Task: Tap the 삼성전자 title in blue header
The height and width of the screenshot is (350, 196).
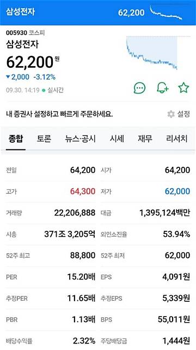Action: click(21, 12)
